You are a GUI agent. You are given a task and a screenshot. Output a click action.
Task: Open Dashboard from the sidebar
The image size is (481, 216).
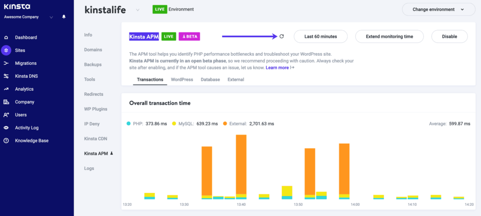point(26,38)
